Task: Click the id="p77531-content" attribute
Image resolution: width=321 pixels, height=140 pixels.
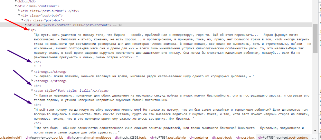Action: tap(53, 25)
